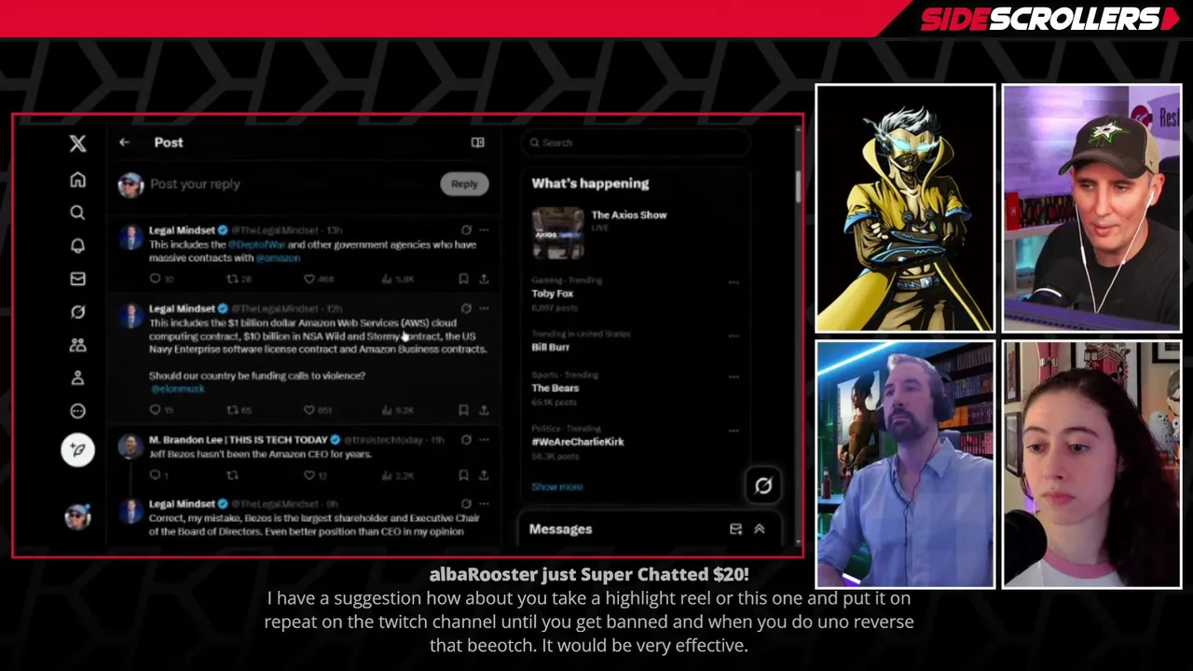Repost the AWS contract post
Viewport: 1193px width, 671px height.
[233, 410]
